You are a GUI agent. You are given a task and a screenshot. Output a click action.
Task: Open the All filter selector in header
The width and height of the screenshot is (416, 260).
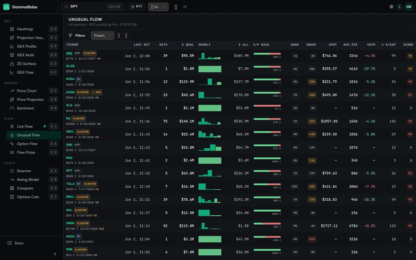click(x=136, y=6)
